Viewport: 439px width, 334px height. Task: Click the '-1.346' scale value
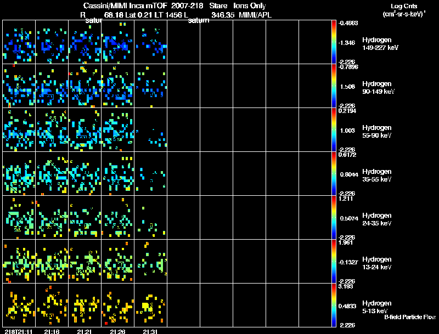click(347, 43)
